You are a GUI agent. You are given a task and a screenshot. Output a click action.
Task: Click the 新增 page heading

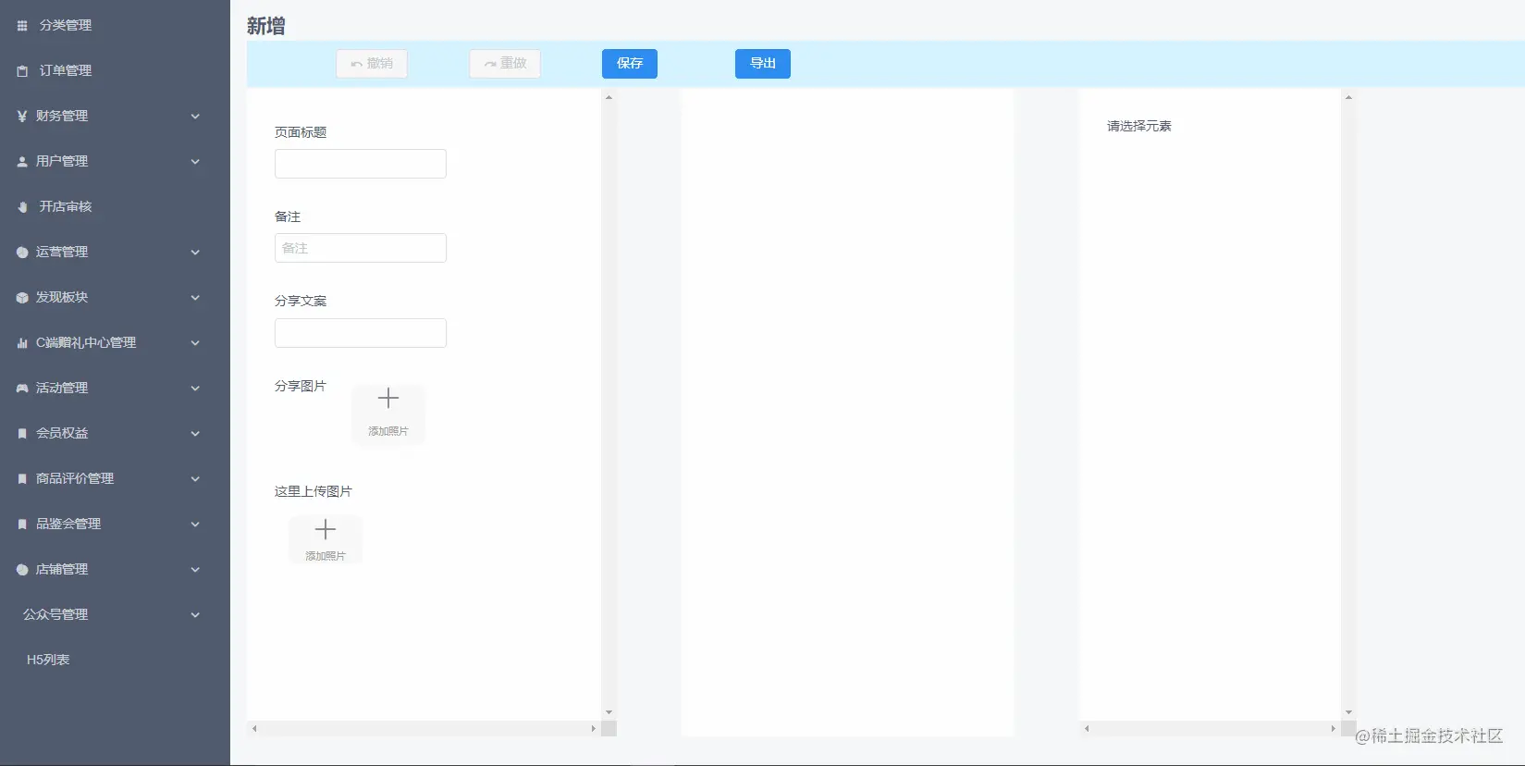coord(266,26)
